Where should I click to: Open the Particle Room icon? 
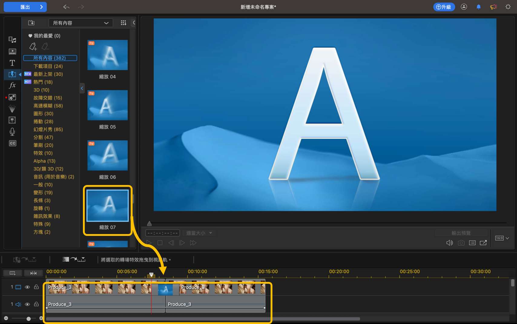click(x=12, y=109)
